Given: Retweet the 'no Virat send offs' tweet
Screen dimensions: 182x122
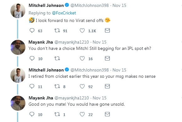Looking at the screenshot, I should [57, 31].
